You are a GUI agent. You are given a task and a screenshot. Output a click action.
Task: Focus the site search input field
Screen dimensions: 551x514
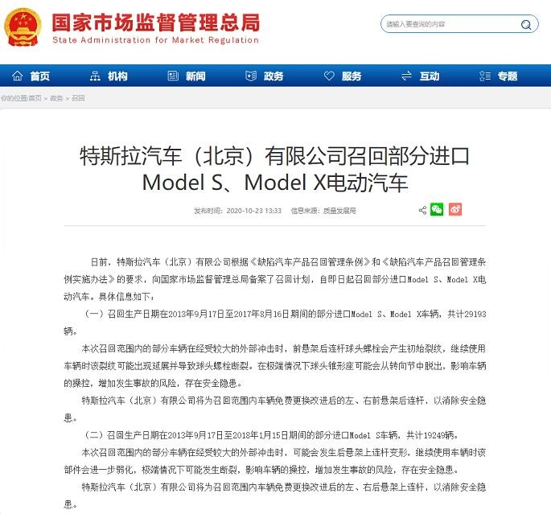pos(451,24)
